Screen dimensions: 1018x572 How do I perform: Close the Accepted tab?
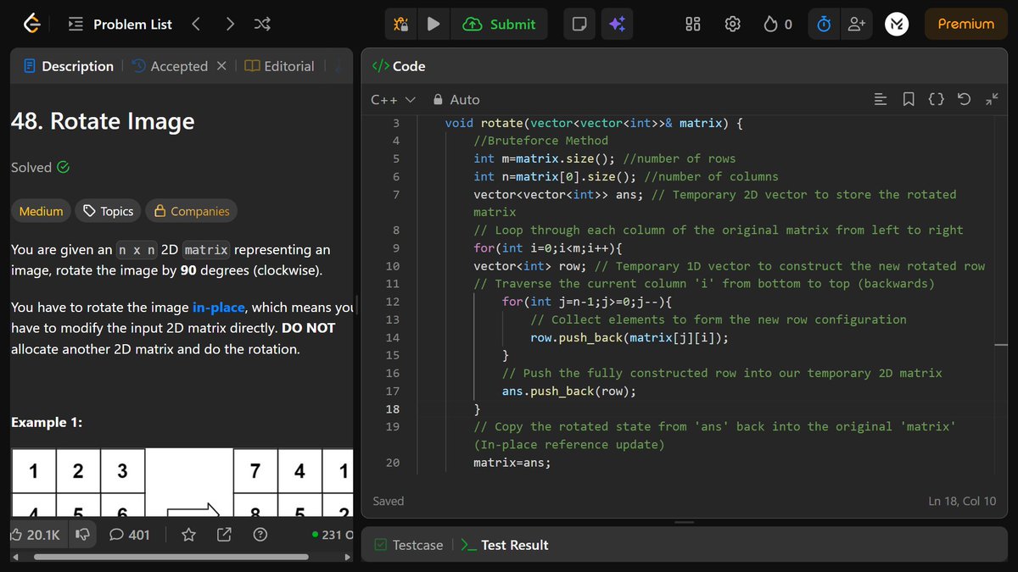(x=221, y=66)
